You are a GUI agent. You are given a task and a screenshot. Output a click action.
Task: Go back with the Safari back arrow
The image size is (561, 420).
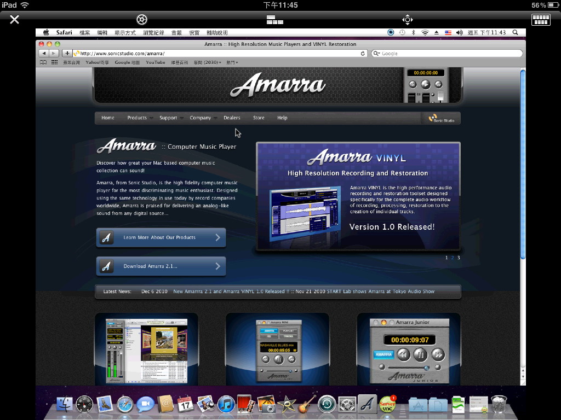point(44,53)
